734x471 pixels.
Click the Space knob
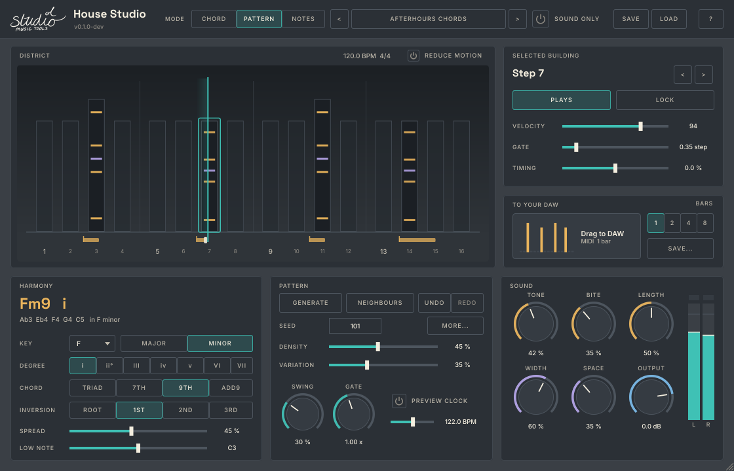pyautogui.click(x=593, y=396)
